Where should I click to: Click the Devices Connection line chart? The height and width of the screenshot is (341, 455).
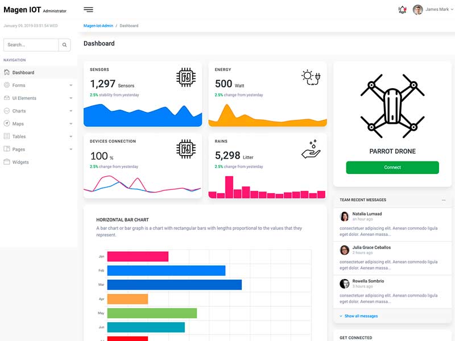[143, 184]
